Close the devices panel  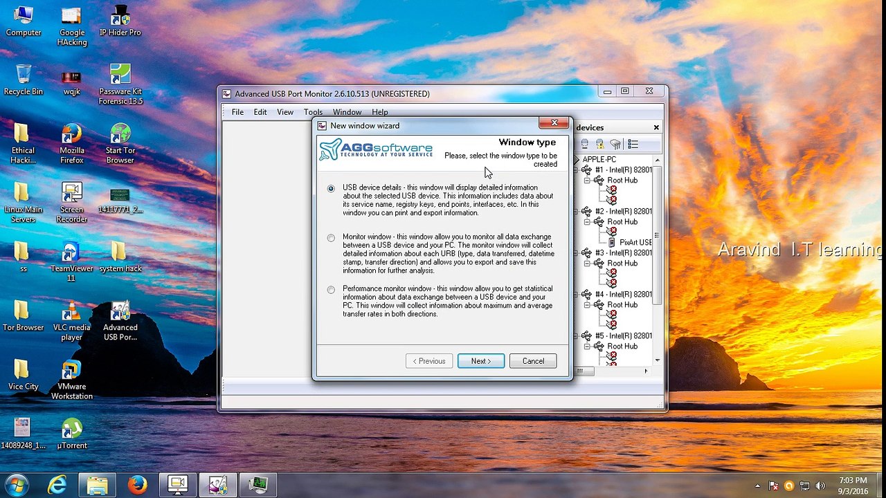tap(656, 127)
